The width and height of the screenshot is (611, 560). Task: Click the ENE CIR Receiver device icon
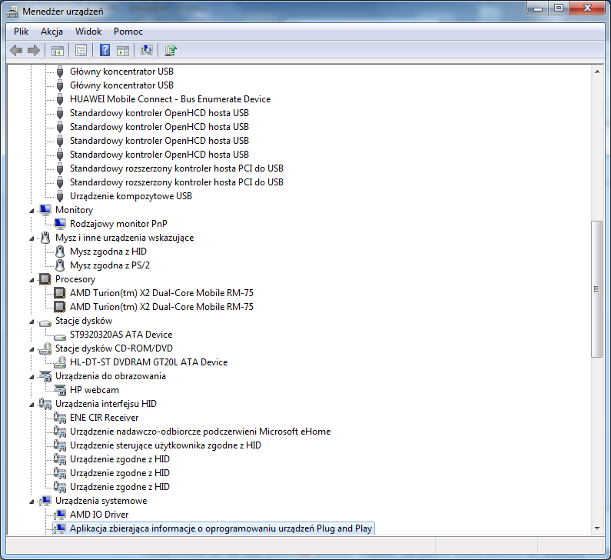(60, 418)
